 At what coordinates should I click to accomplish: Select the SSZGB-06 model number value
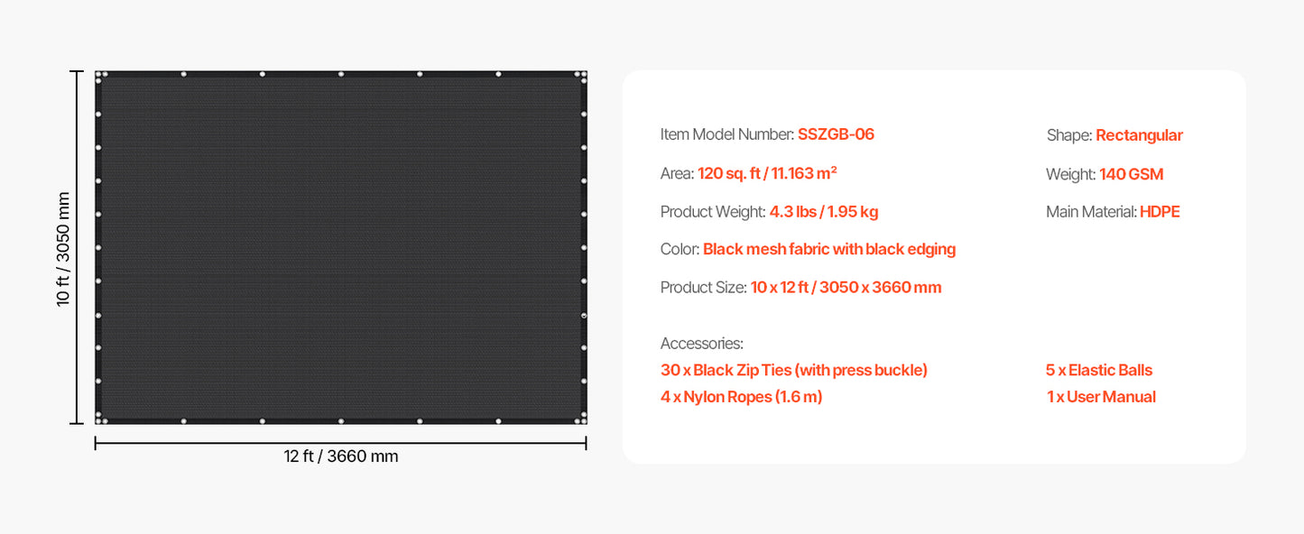836,134
